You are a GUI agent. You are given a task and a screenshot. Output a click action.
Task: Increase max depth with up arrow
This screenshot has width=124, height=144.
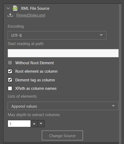(x=34, y=124)
